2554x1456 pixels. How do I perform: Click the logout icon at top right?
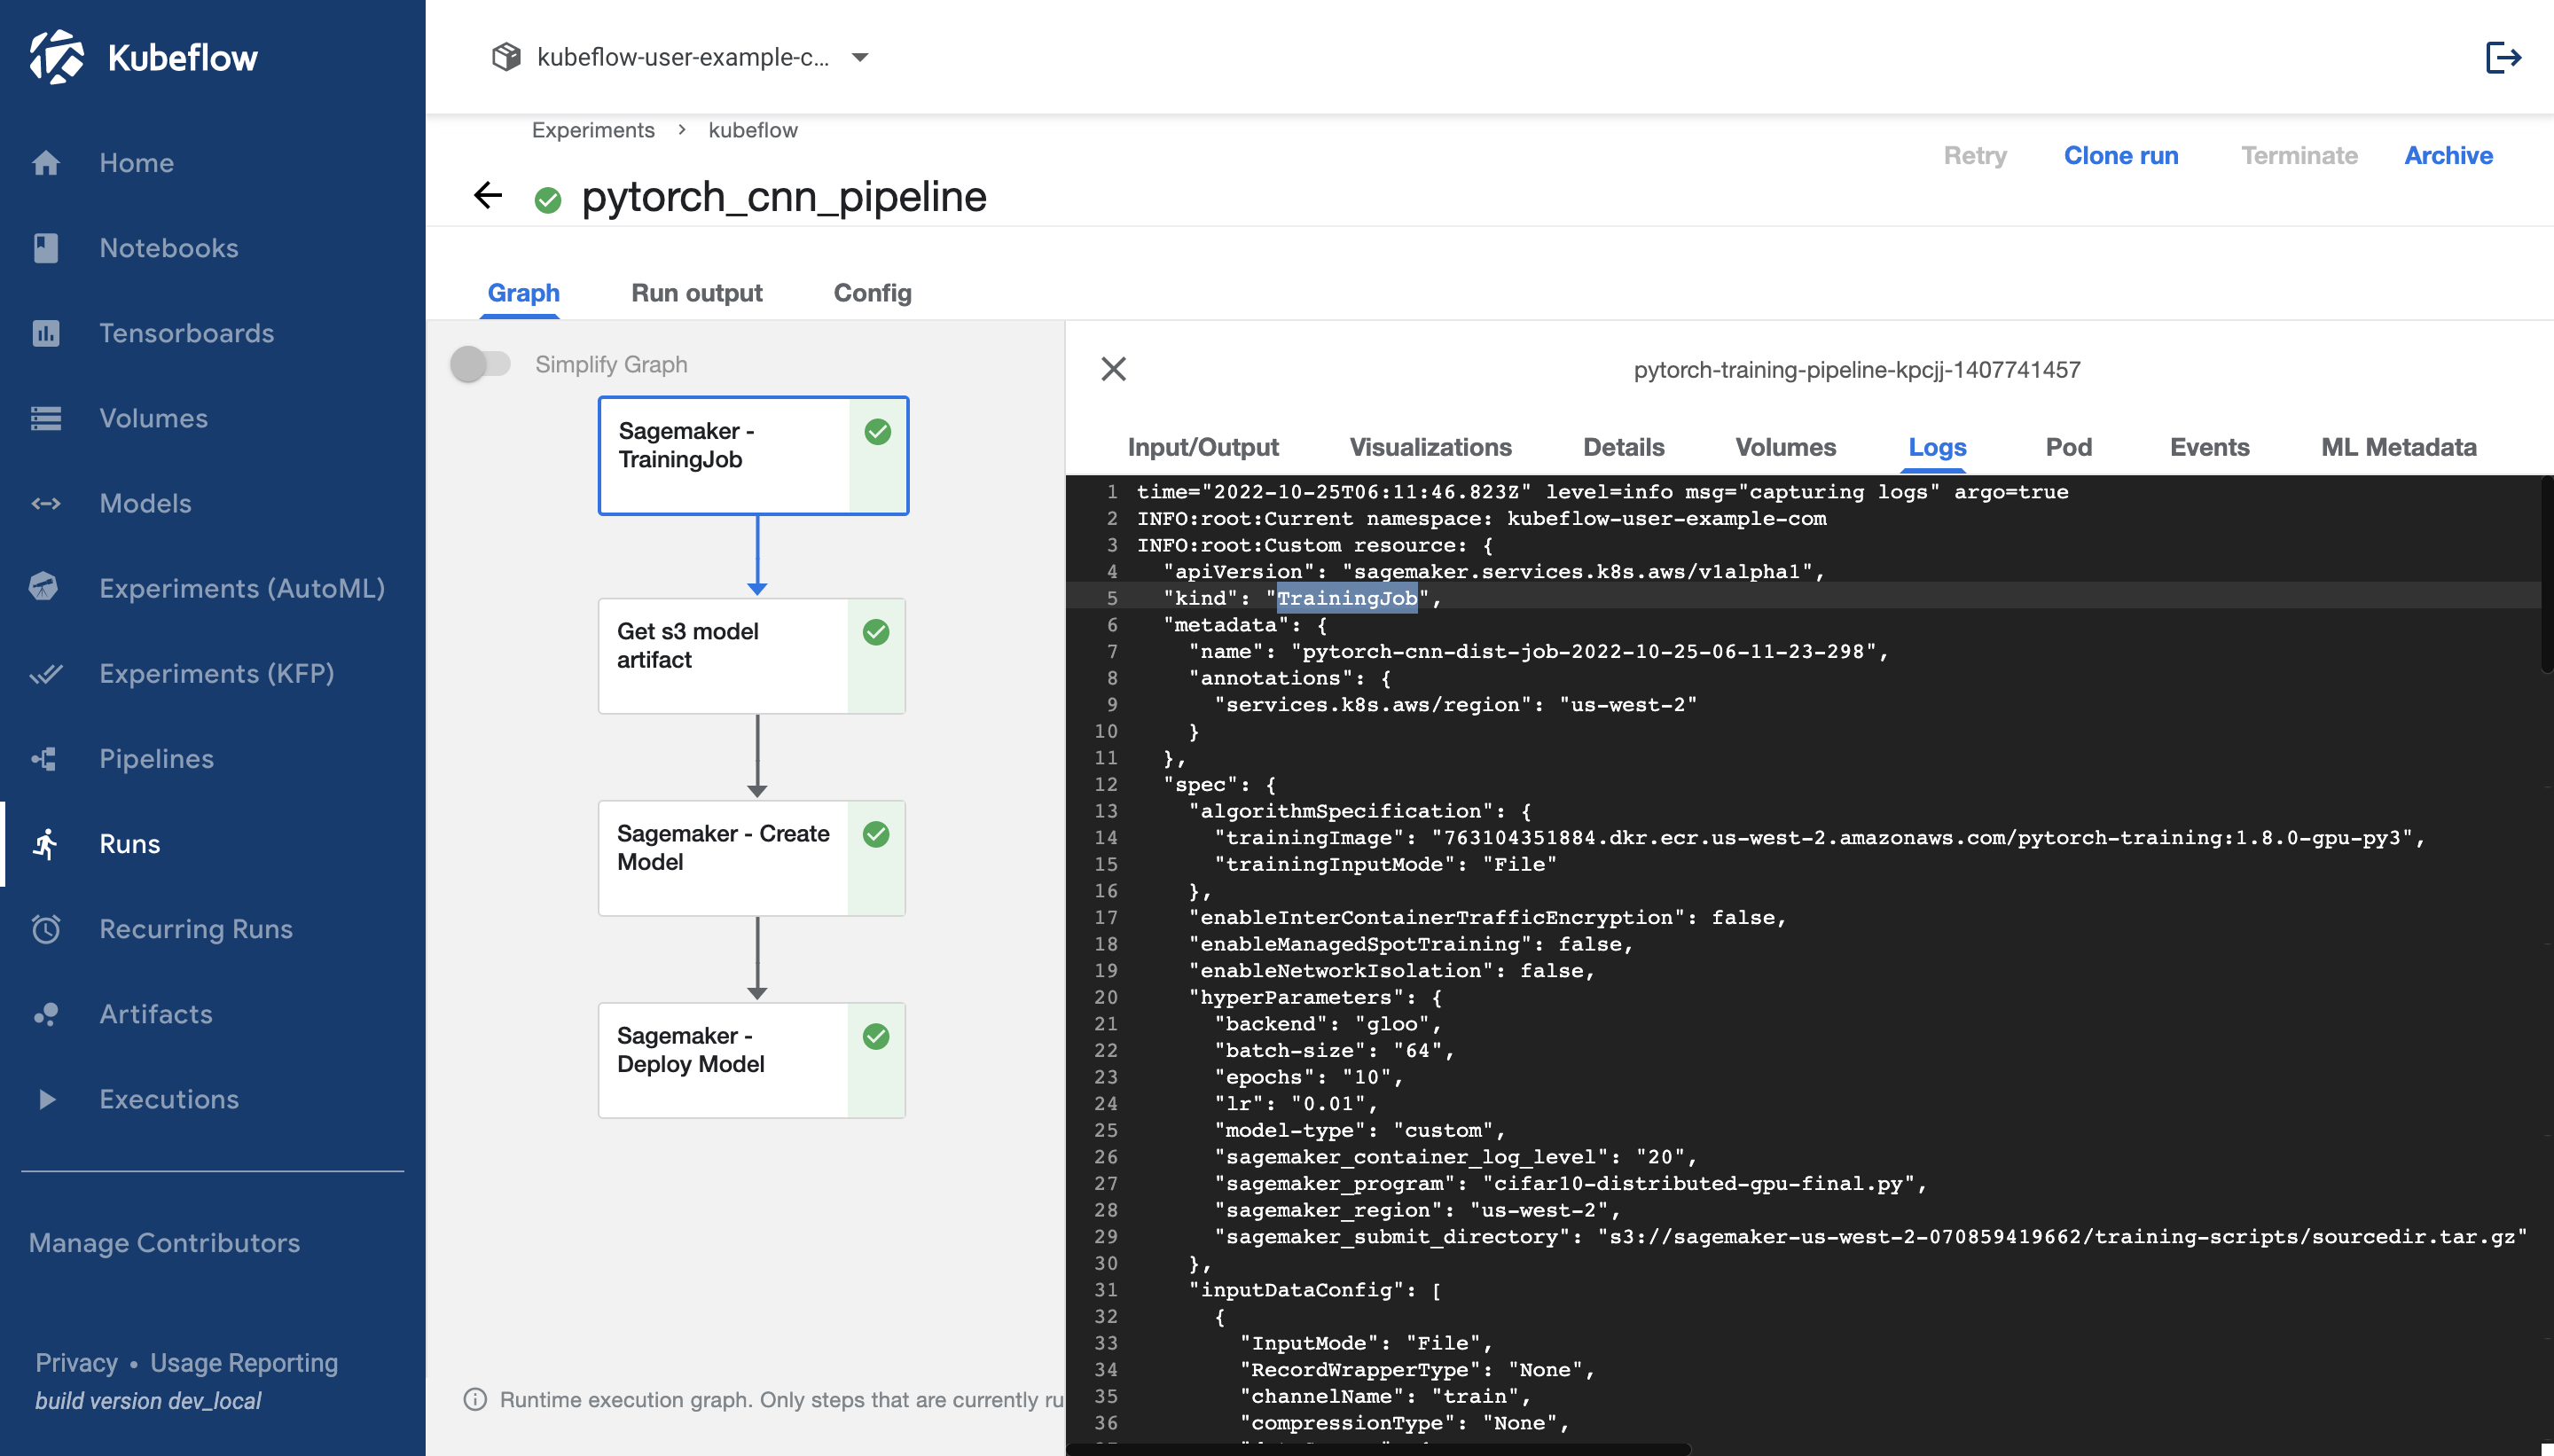tap(2502, 58)
